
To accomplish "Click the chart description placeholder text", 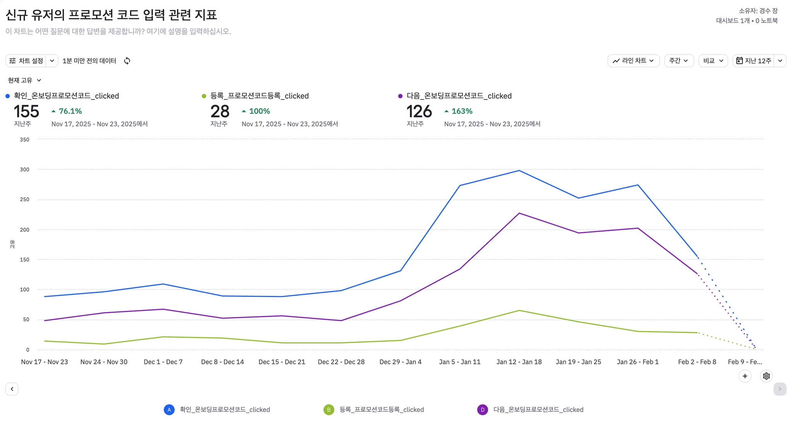I will pyautogui.click(x=118, y=31).
